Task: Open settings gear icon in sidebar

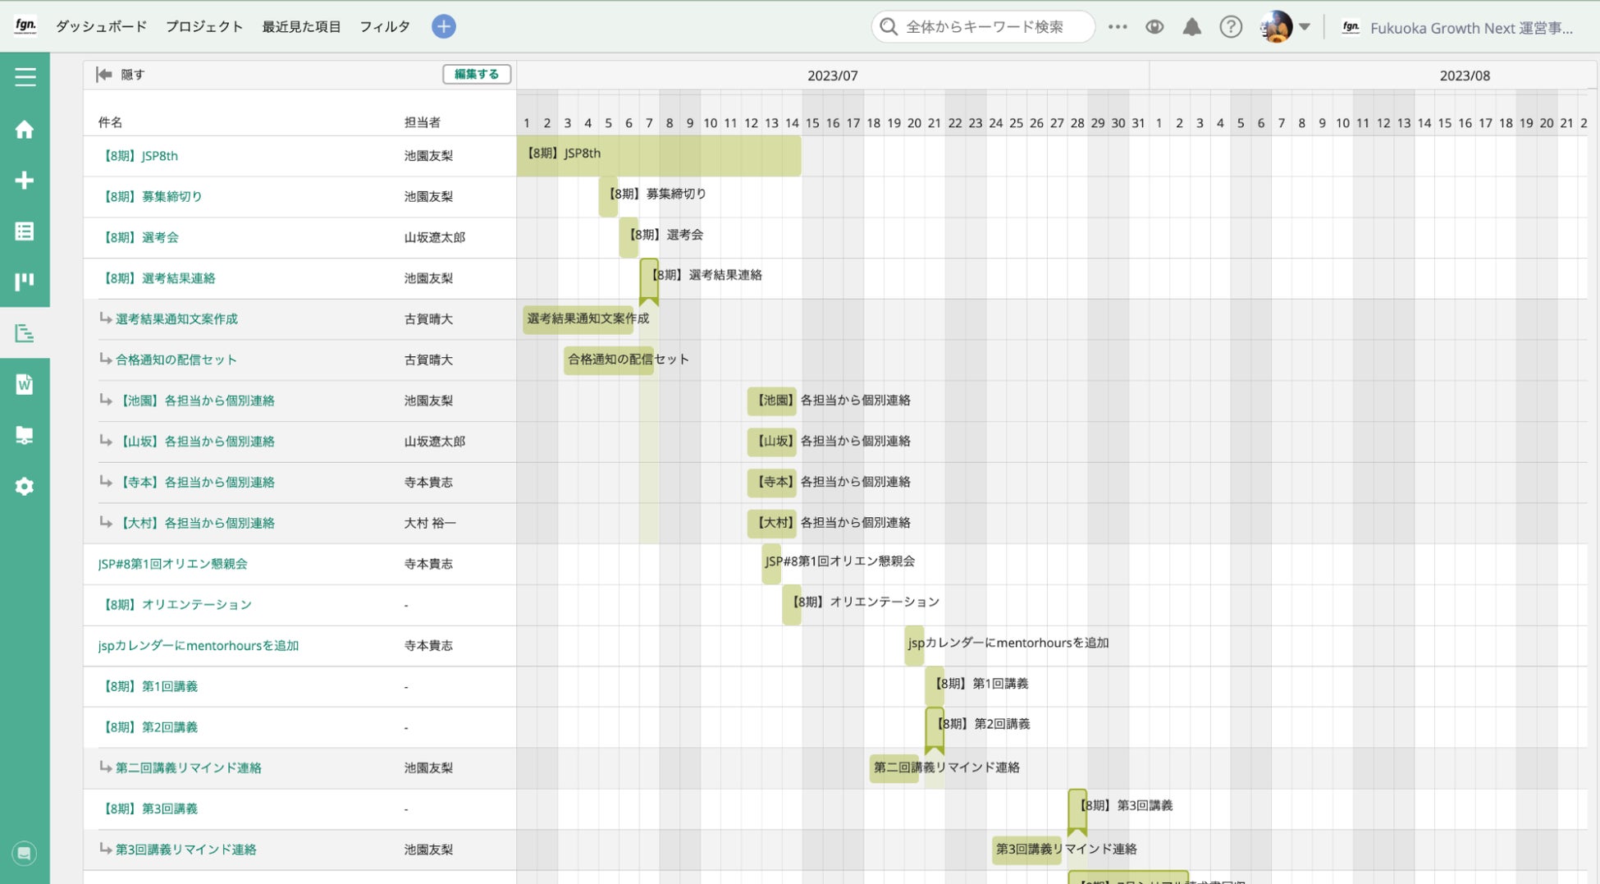Action: [x=25, y=487]
